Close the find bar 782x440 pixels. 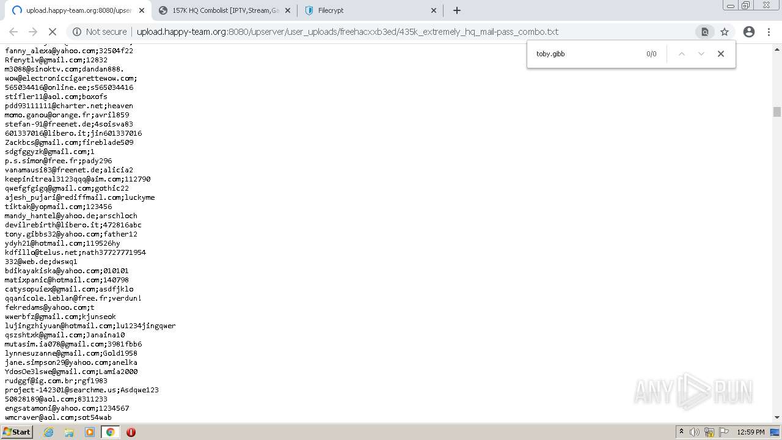point(721,54)
